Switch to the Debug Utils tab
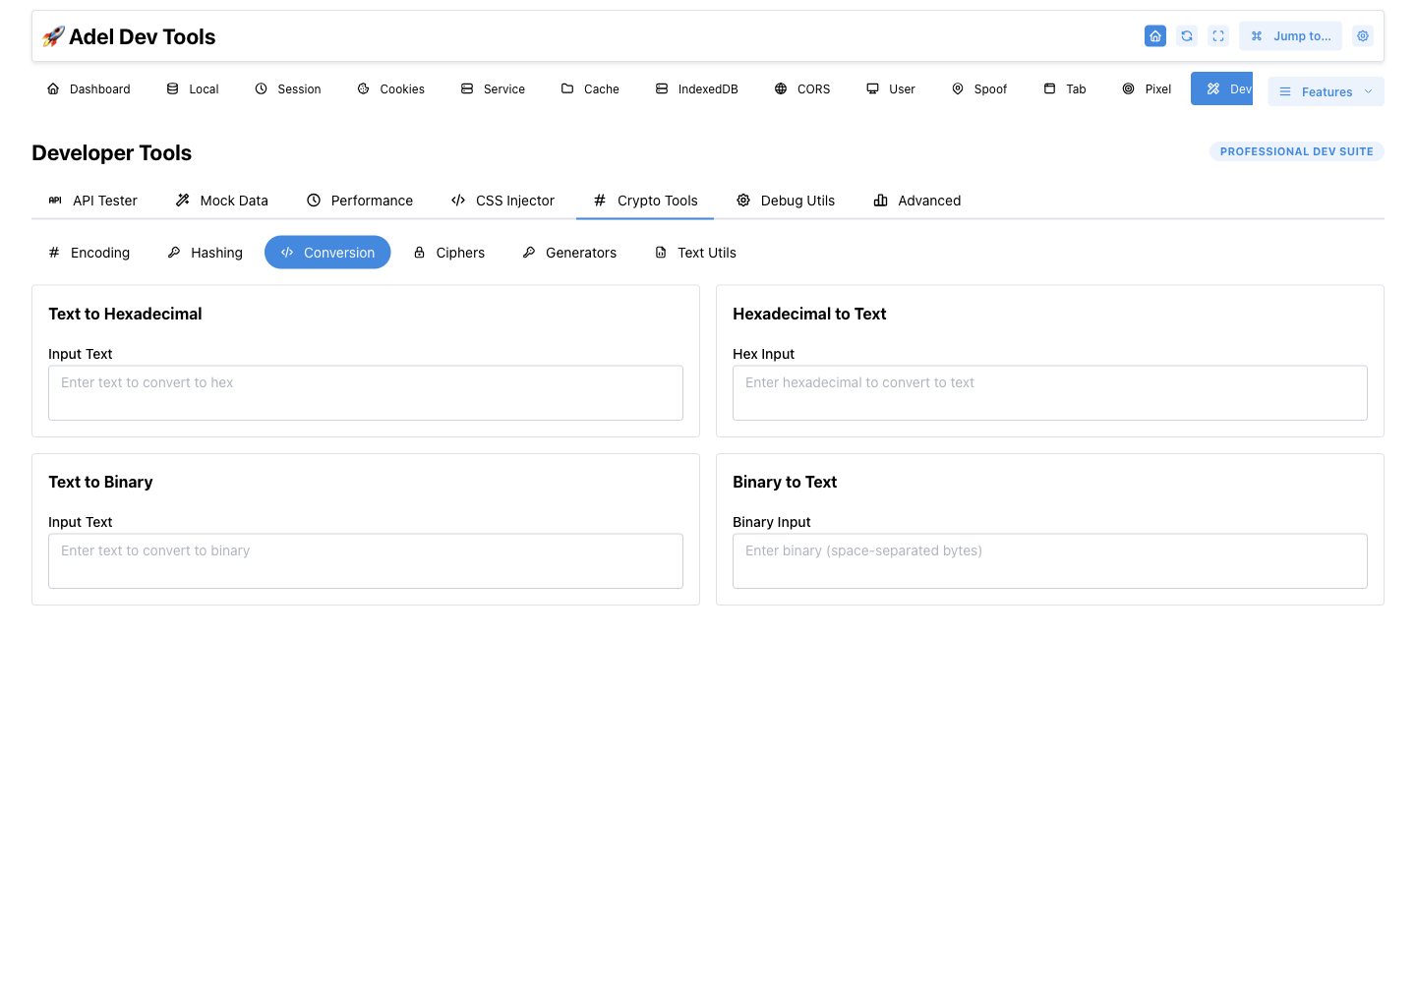Image resolution: width=1416 pixels, height=983 pixels. [x=786, y=201]
